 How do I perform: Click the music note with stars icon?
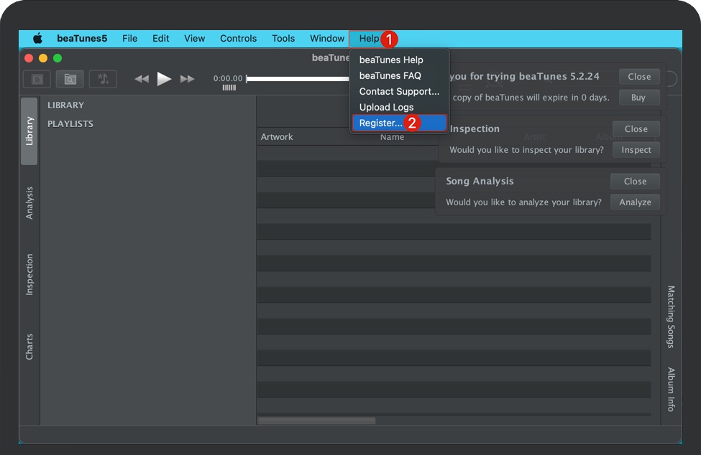103,79
